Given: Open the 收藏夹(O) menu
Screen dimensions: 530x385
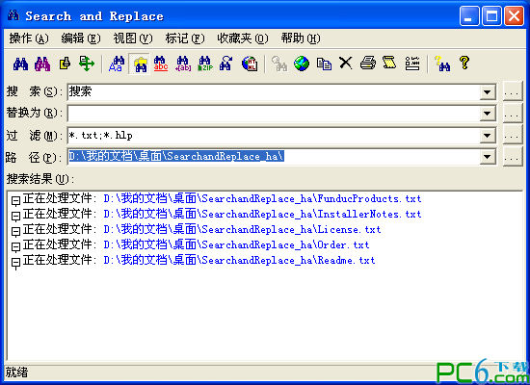Looking at the screenshot, I should pyautogui.click(x=243, y=38).
